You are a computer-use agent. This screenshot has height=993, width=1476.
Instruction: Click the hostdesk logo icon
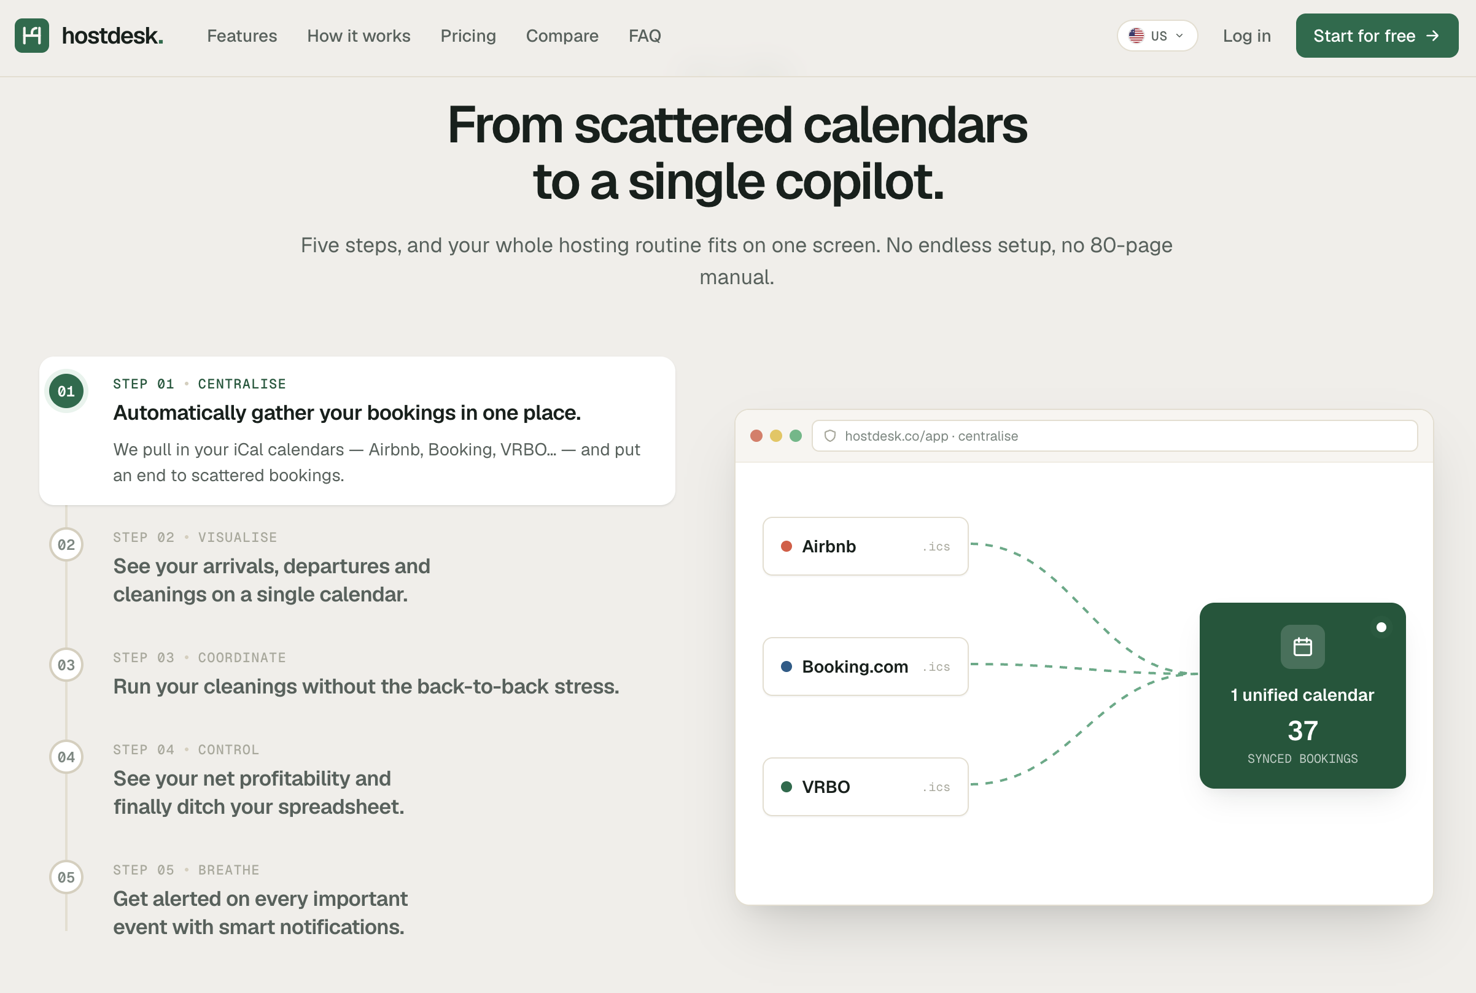[32, 36]
